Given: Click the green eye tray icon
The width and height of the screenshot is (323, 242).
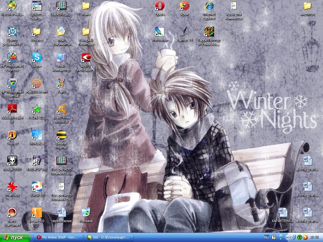Looking at the screenshot, I should pyautogui.click(x=300, y=238).
